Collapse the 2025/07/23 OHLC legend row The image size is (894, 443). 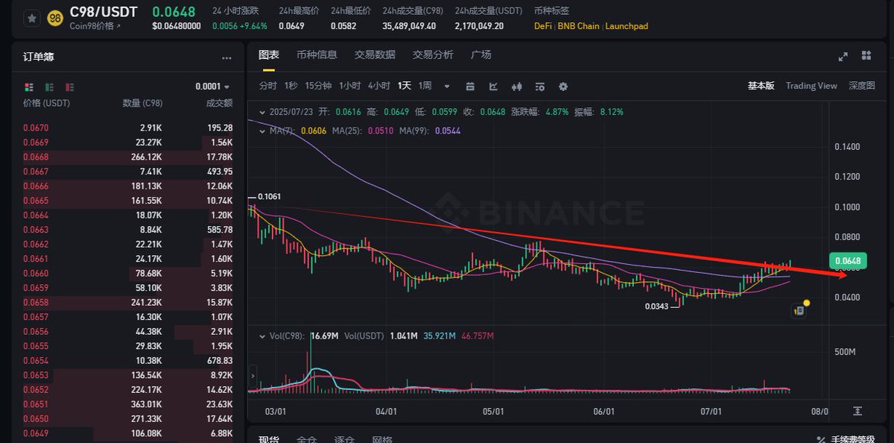point(261,112)
